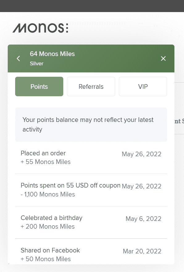
Task: Switch to the Referrals tab
Action: tap(91, 86)
